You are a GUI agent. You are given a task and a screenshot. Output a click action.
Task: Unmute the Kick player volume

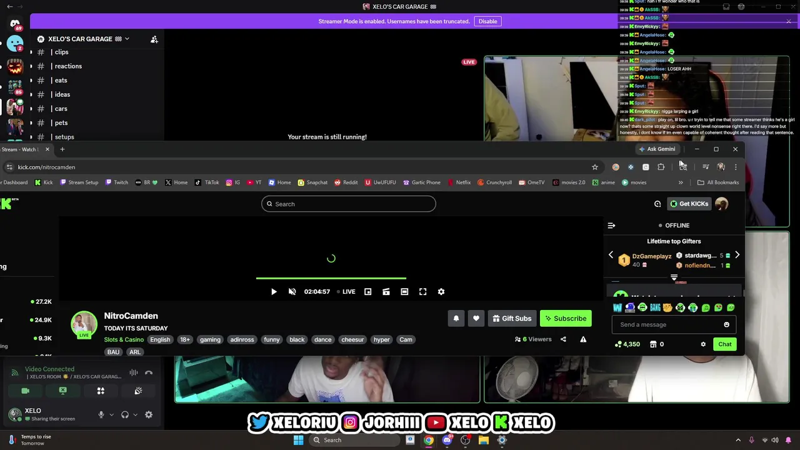(x=292, y=292)
